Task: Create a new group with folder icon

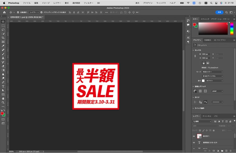Action: click(x=222, y=151)
